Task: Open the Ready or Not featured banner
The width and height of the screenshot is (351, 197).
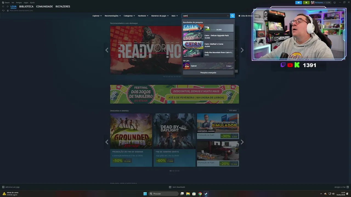Action: point(146,50)
